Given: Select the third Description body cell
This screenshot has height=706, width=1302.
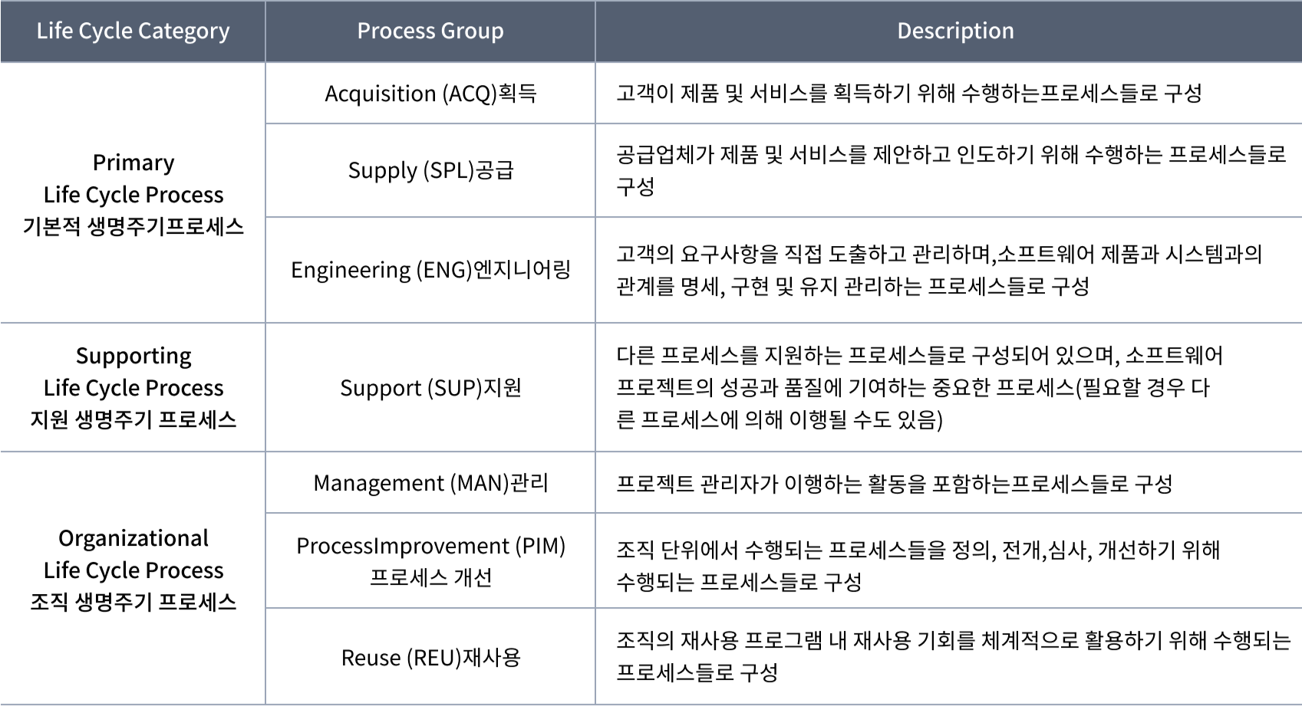Looking at the screenshot, I should (948, 270).
